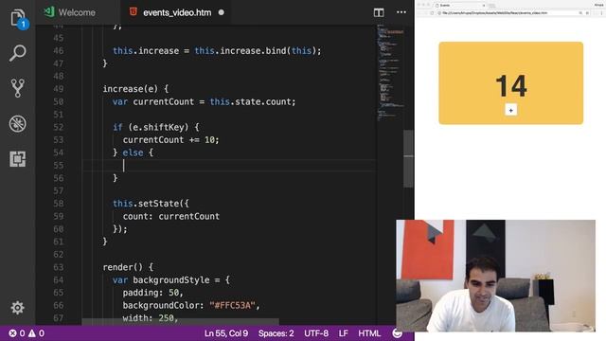Select the Events browser tab
Viewport: 606px width, 341px height.
(x=460, y=6)
